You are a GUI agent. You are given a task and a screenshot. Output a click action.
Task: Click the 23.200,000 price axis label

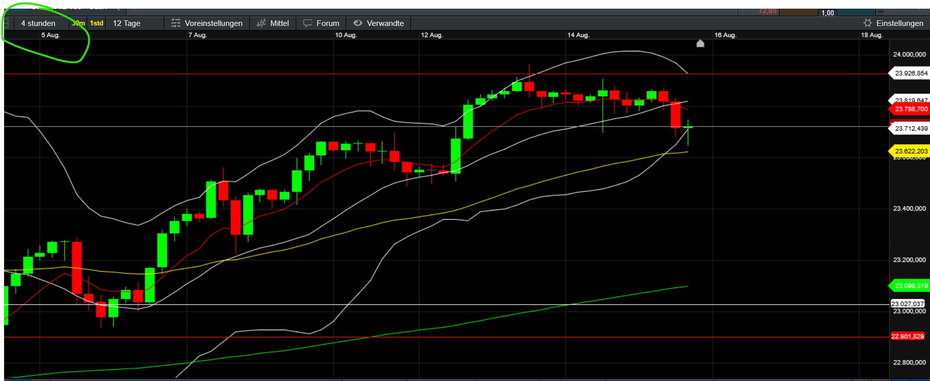tap(910, 260)
